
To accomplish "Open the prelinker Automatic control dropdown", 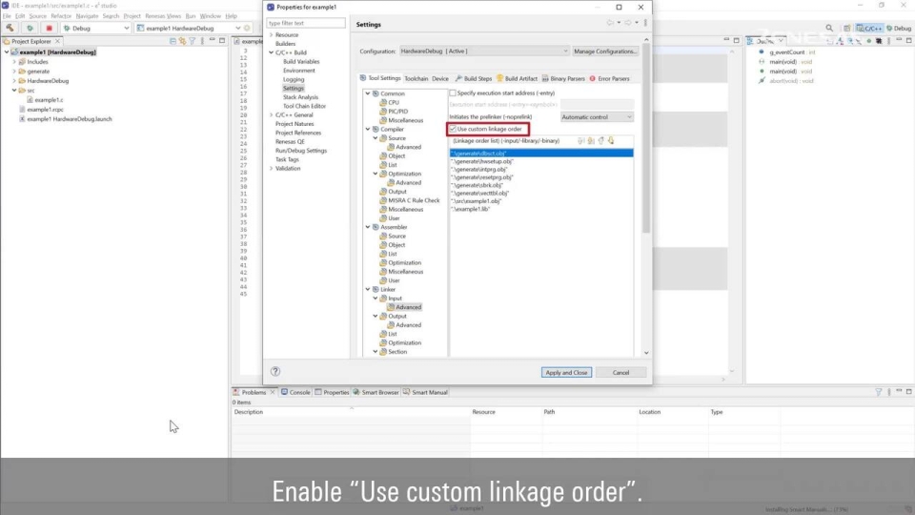I will (x=597, y=116).
